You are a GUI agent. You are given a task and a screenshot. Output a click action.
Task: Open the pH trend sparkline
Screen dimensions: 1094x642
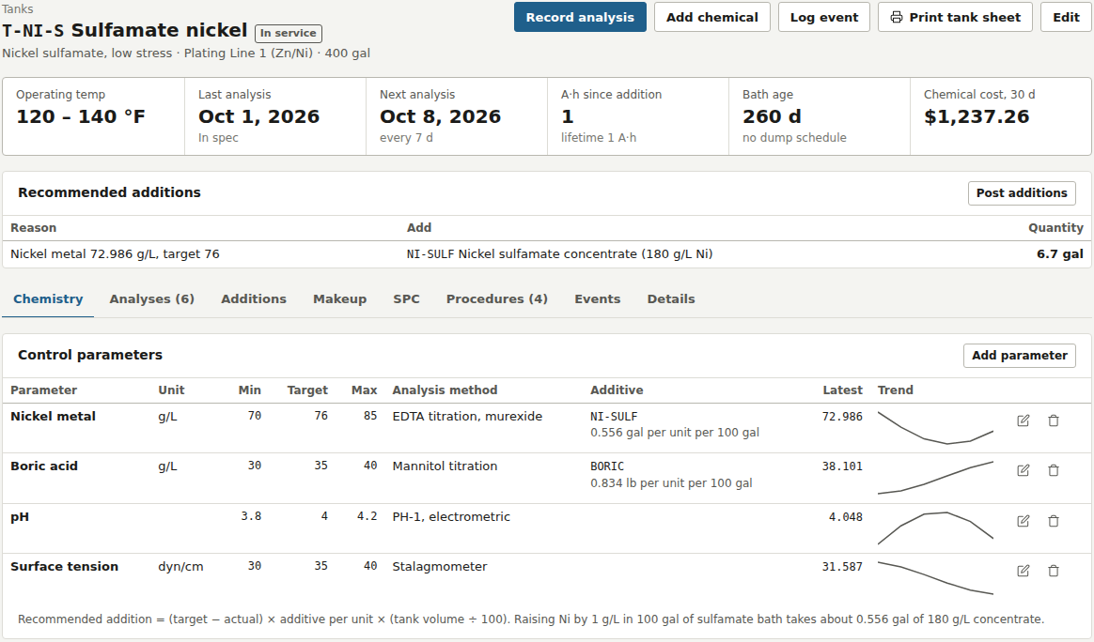935,528
